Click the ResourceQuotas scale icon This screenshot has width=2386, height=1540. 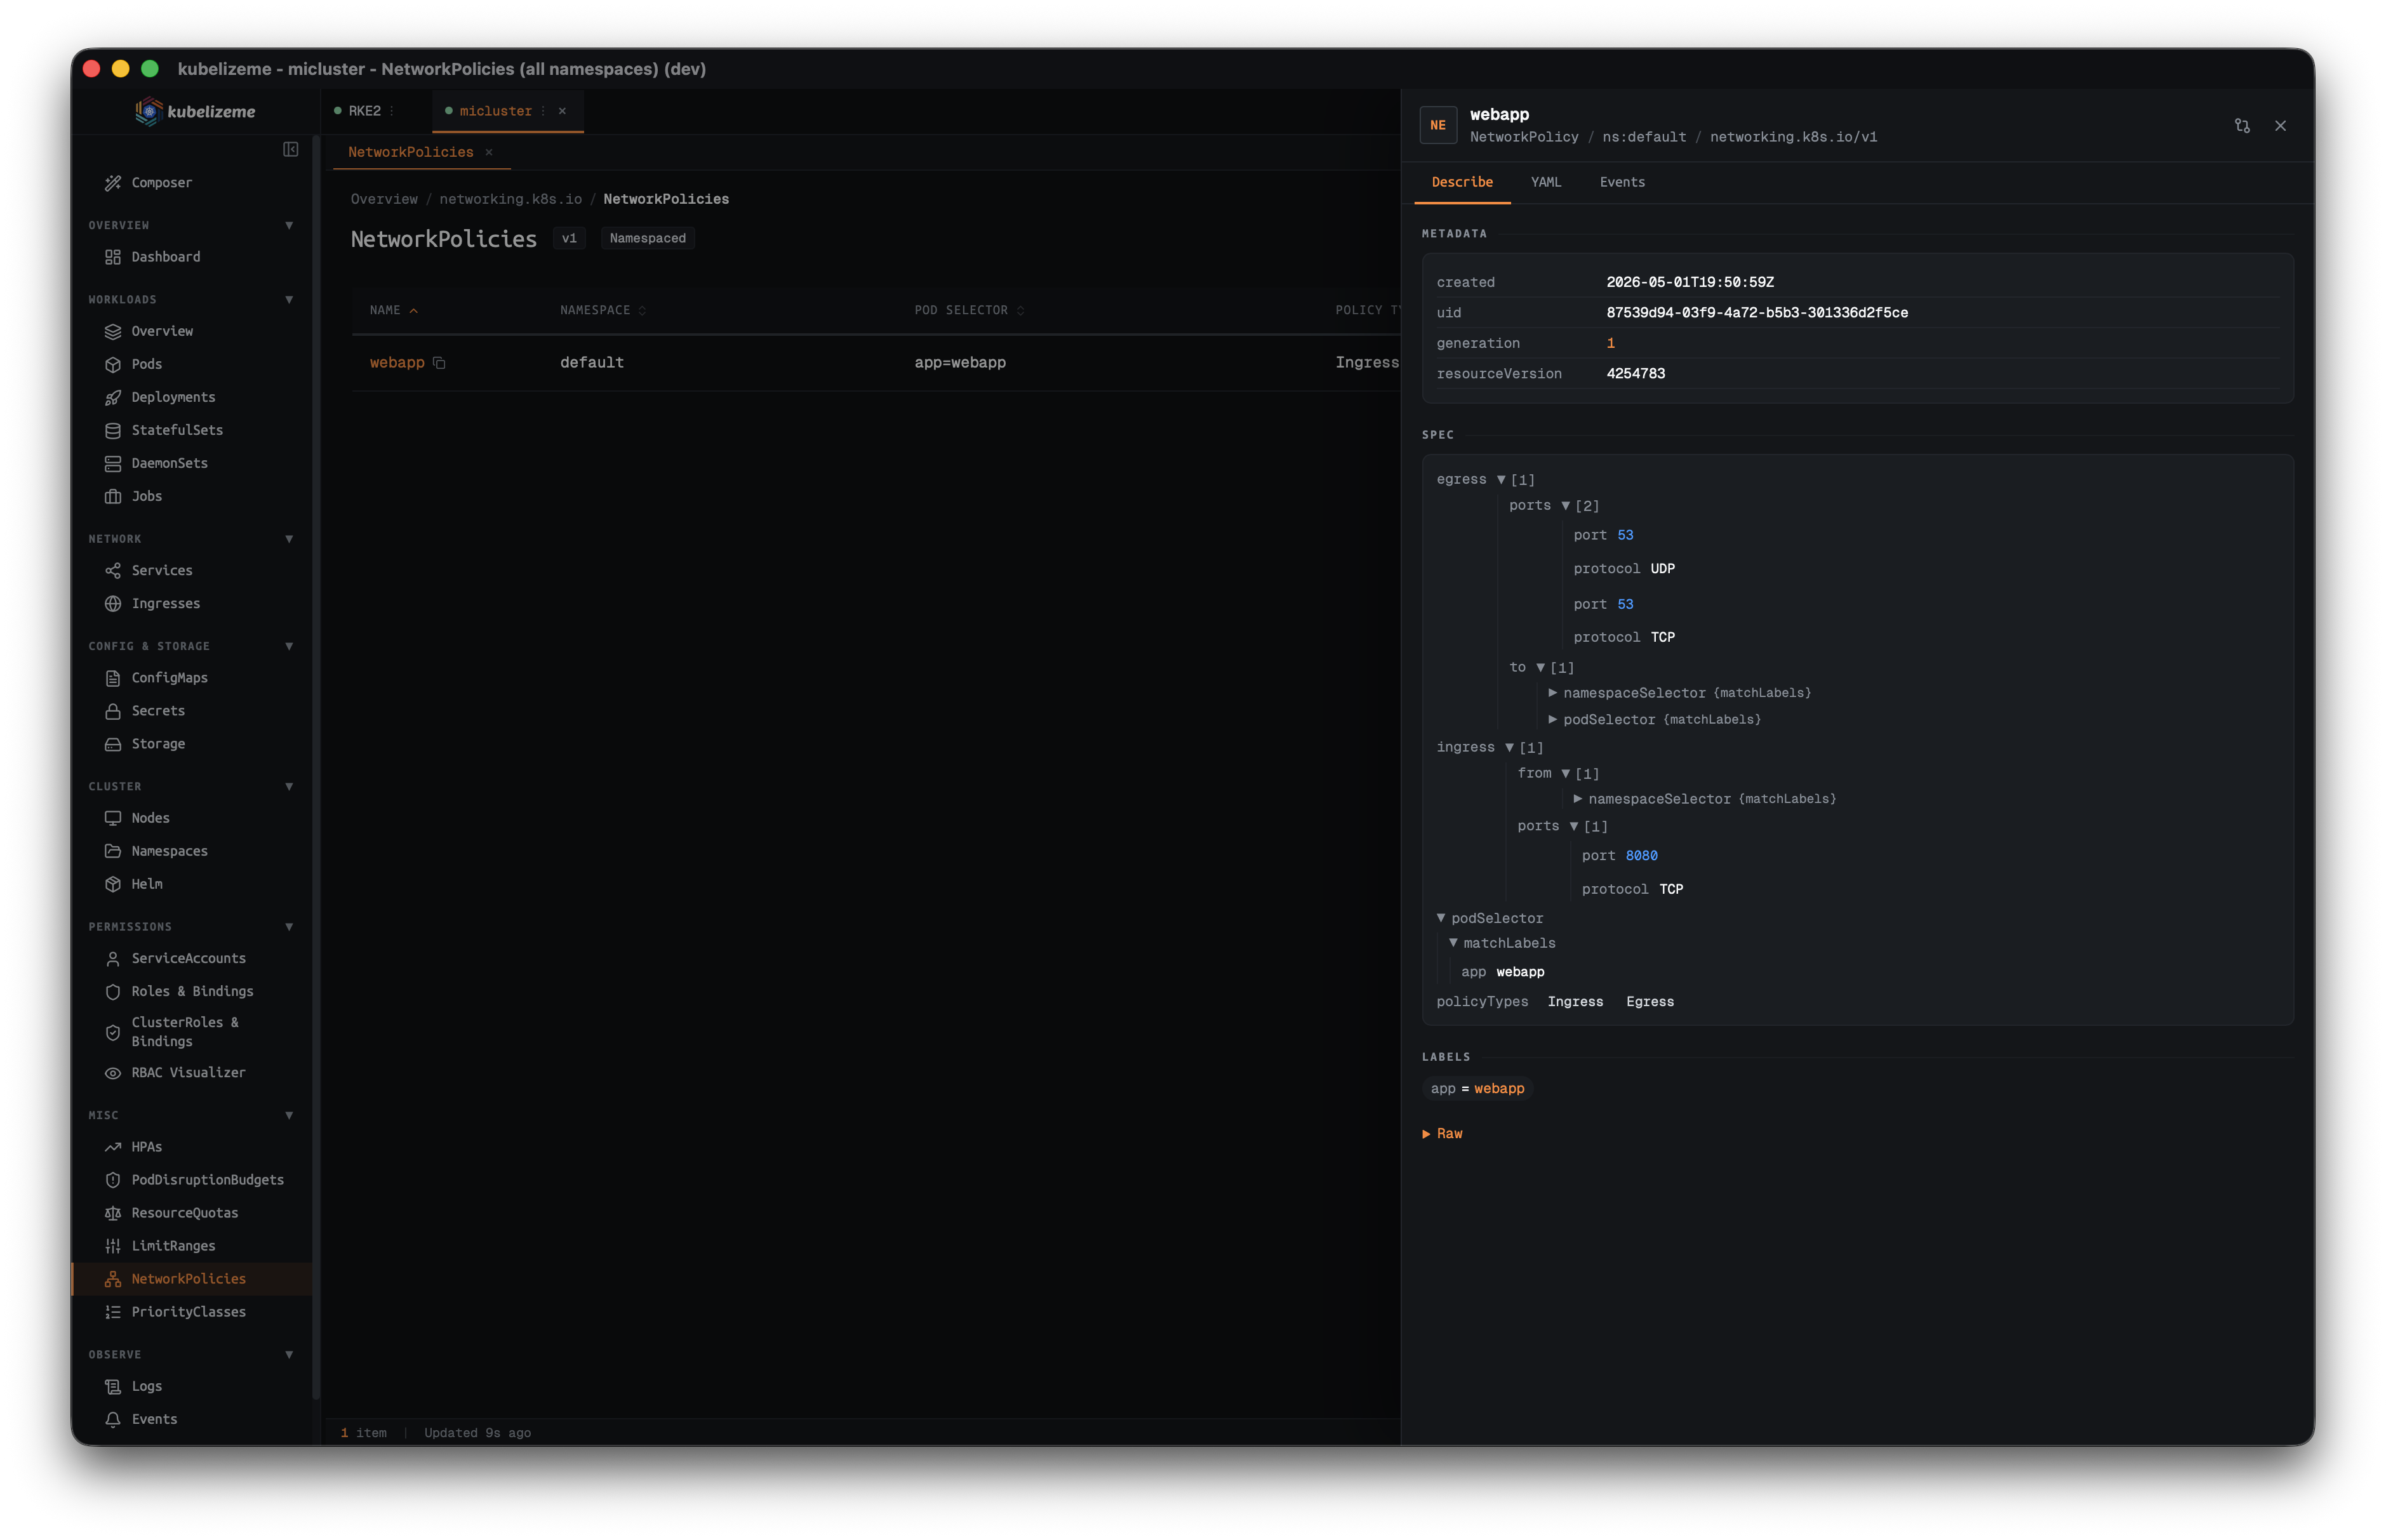click(113, 1213)
